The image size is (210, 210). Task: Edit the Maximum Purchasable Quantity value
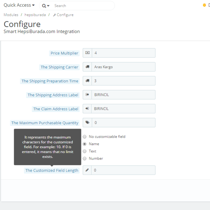(x=123, y=123)
